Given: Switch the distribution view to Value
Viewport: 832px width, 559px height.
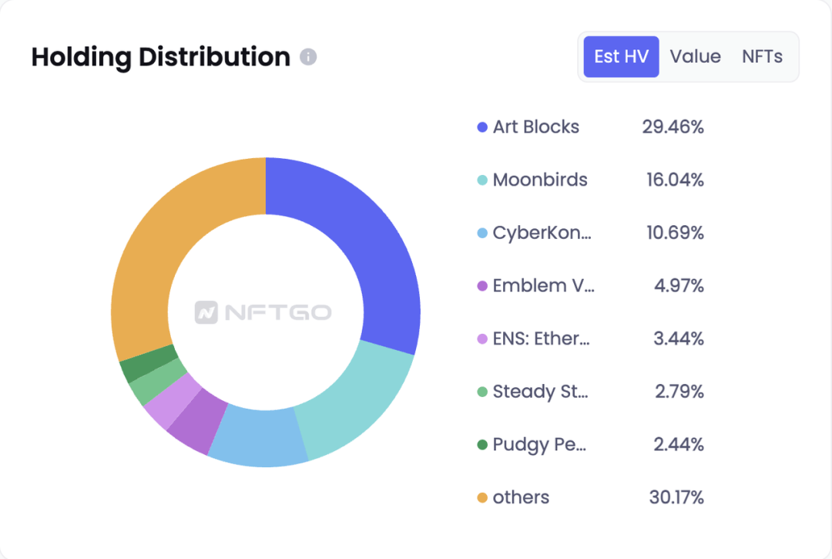Looking at the screenshot, I should click(x=695, y=57).
